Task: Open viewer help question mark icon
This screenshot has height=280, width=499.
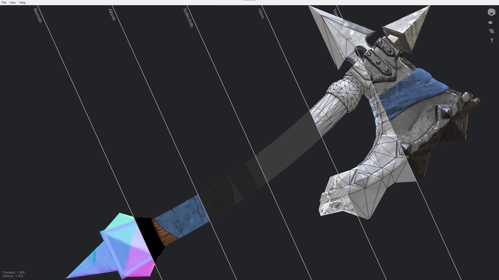Action: [491, 40]
